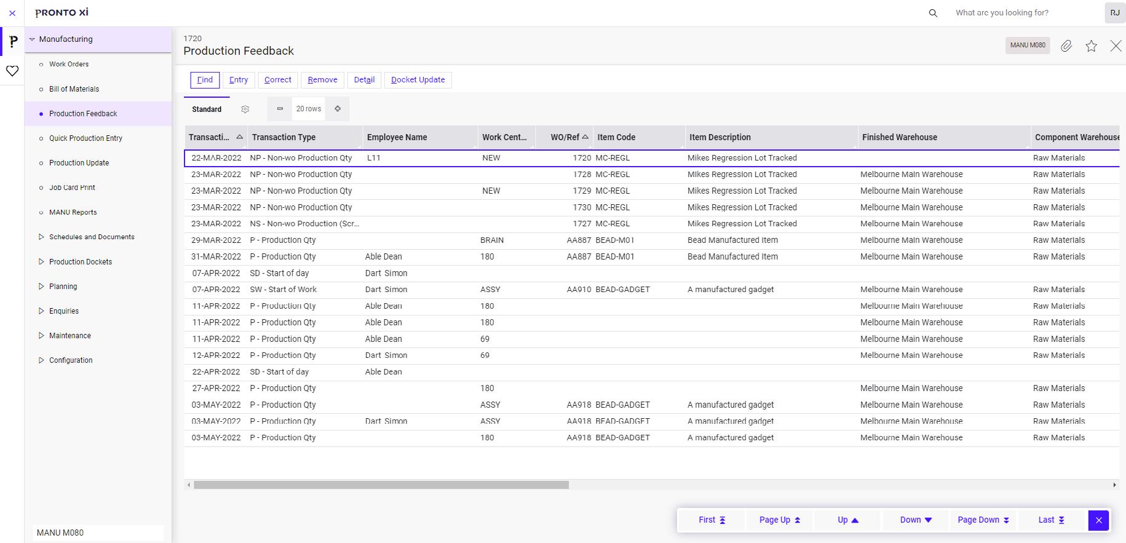Increase the number of rows shown
1126x543 pixels.
(338, 109)
